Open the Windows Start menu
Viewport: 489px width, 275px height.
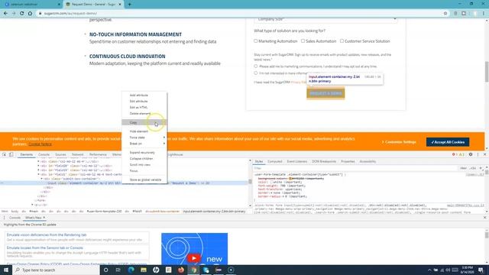coord(6,270)
